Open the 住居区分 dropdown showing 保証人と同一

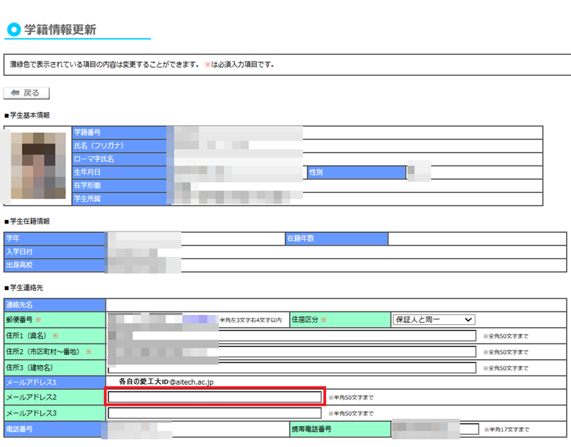coord(433,320)
